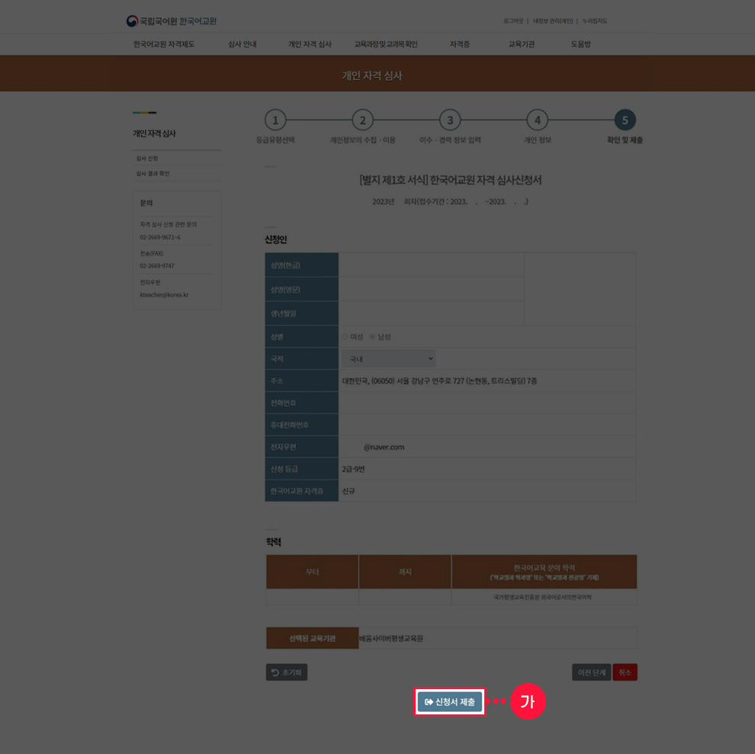Click the 성명(한글) input field

click(x=431, y=265)
